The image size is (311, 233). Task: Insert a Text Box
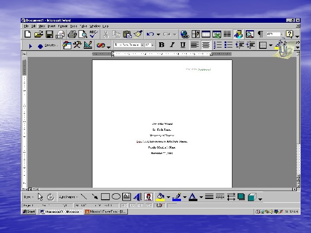(126, 197)
